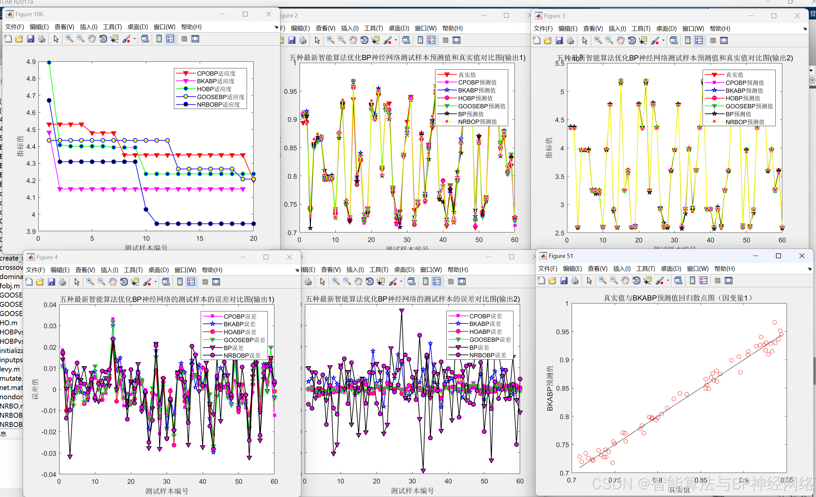The height and width of the screenshot is (497, 816).
Task: Click levy.m file in left file list
Action: [x=10, y=369]
